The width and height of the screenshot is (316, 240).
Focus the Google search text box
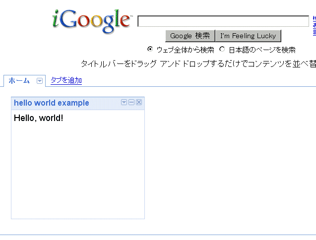(x=223, y=21)
